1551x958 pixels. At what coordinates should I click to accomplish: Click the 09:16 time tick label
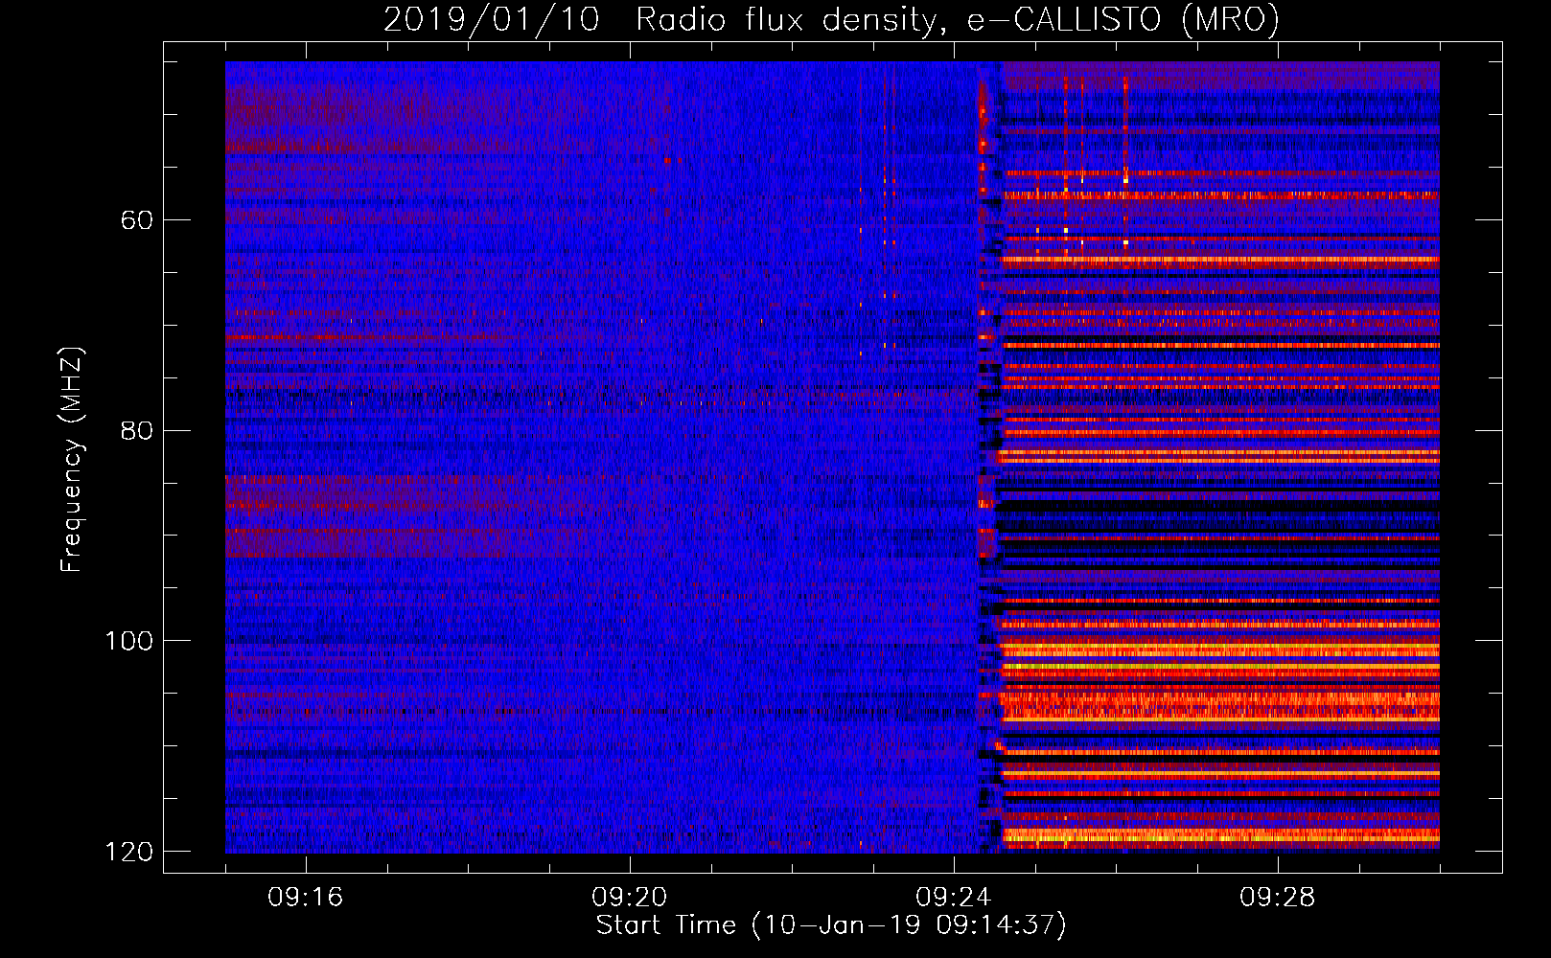pyautogui.click(x=306, y=898)
